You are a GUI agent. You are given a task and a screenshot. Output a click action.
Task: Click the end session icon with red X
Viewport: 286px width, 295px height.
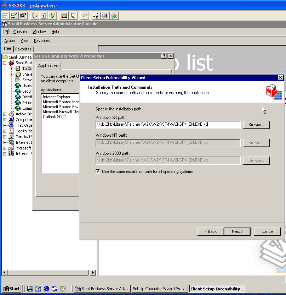point(114,16)
